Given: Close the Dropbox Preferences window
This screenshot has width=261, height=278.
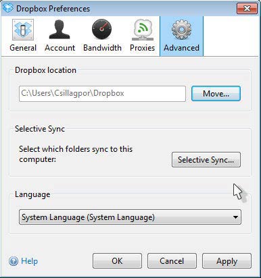Looking at the screenshot, I should 247,9.
